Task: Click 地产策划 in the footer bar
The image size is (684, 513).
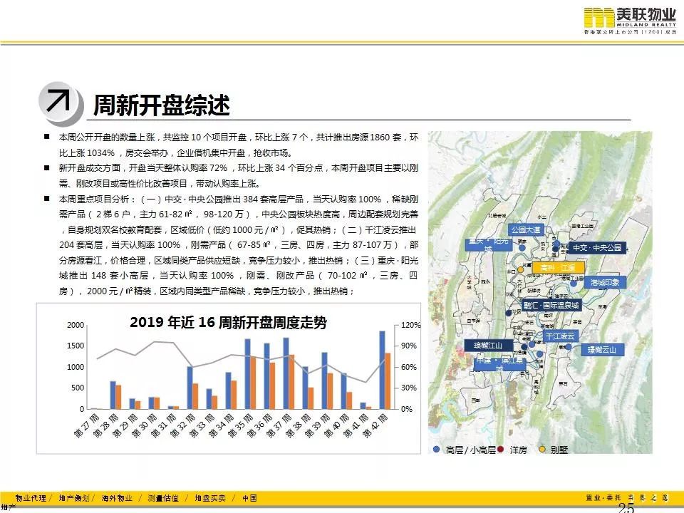Action: click(74, 498)
